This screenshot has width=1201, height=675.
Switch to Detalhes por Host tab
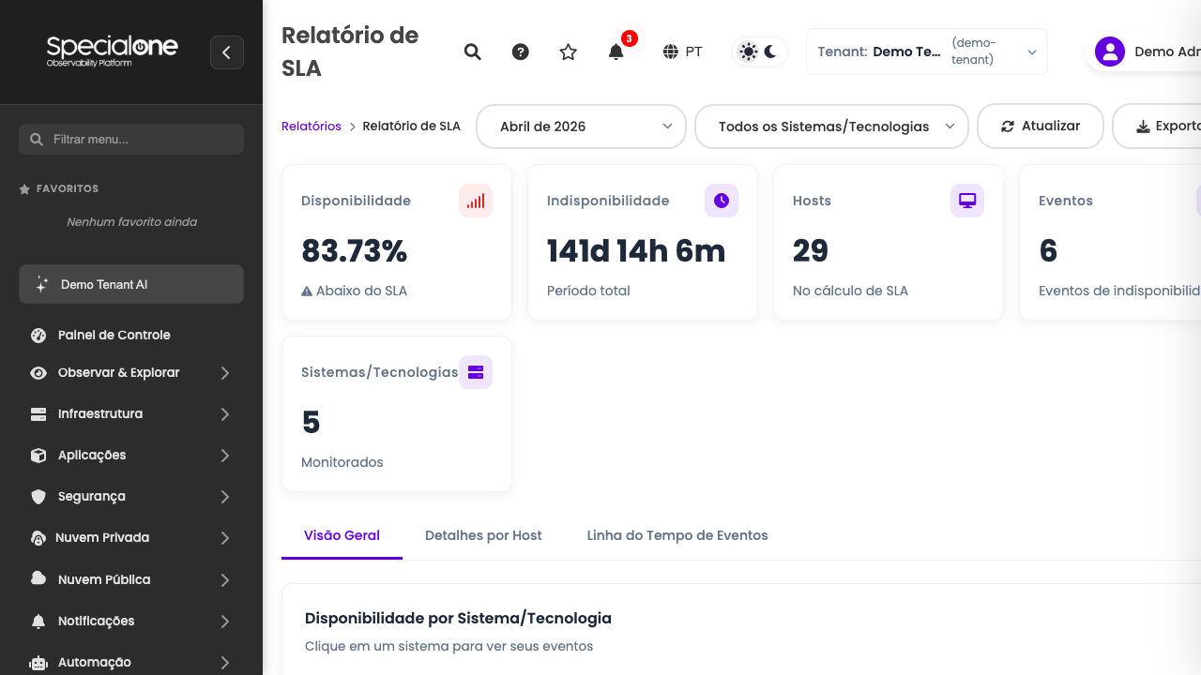[483, 536]
